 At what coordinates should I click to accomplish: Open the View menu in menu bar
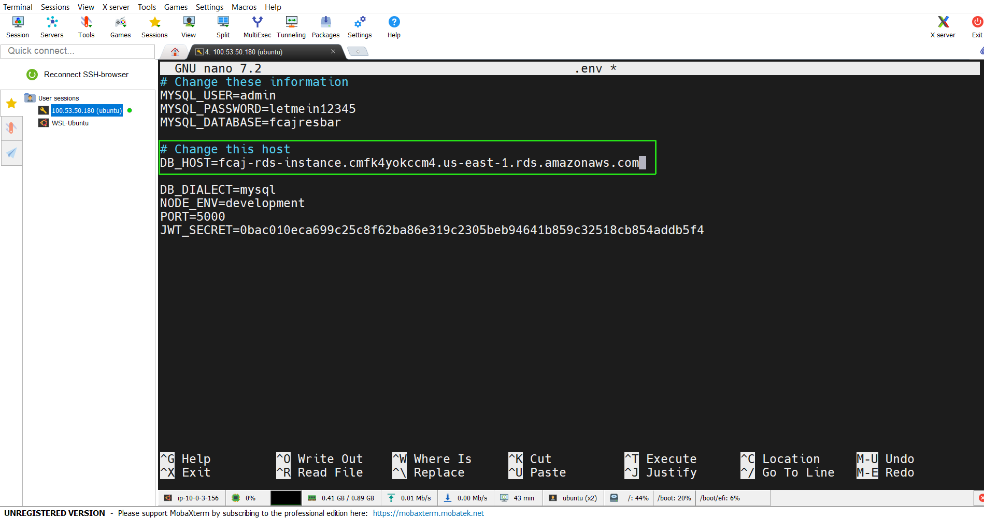[85, 7]
